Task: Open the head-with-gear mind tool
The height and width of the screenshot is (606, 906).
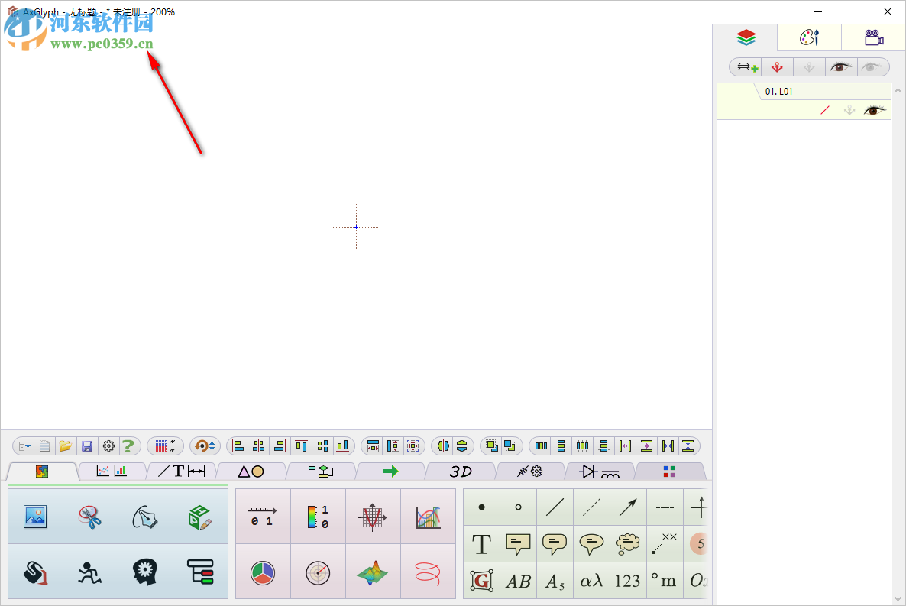Action: pos(145,572)
